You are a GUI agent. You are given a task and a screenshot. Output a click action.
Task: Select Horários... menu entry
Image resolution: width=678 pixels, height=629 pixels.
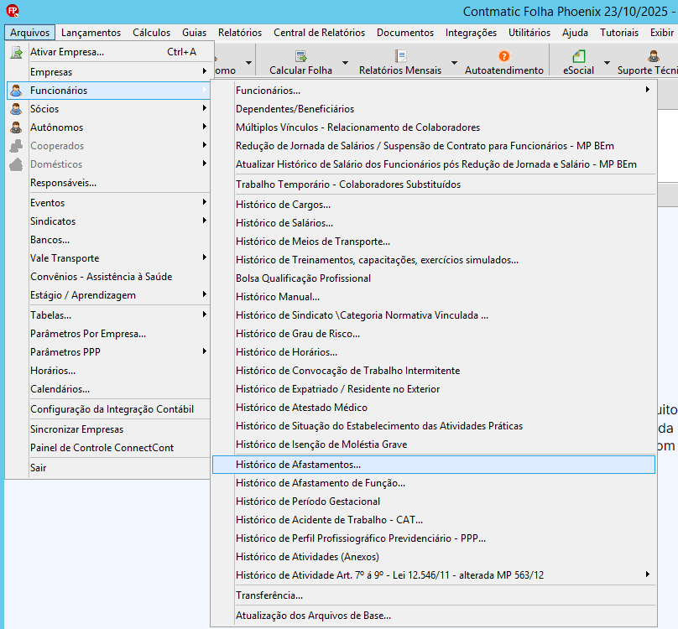(108, 371)
